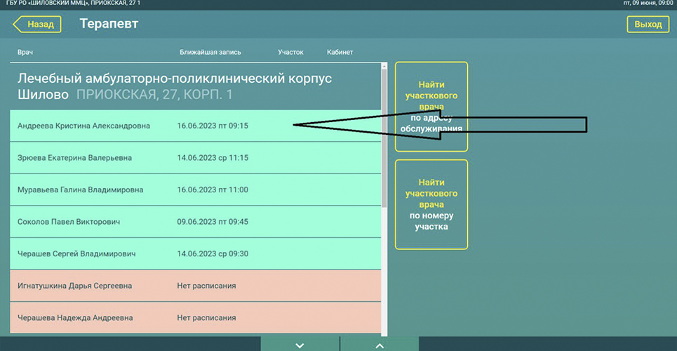This screenshot has width=677, height=351.
Task: Select Черашева Надежда Андреевна row
Action: 75,318
